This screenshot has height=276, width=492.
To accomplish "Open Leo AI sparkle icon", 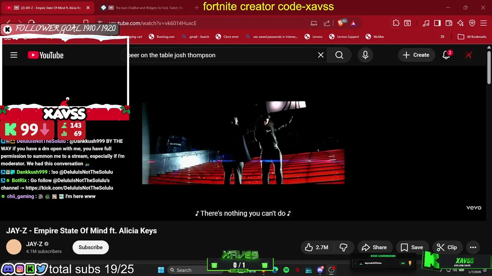I will coord(460,23).
